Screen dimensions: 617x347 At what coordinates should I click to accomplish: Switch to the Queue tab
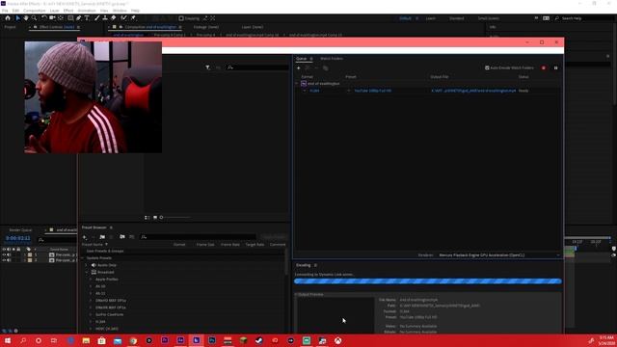[301, 59]
